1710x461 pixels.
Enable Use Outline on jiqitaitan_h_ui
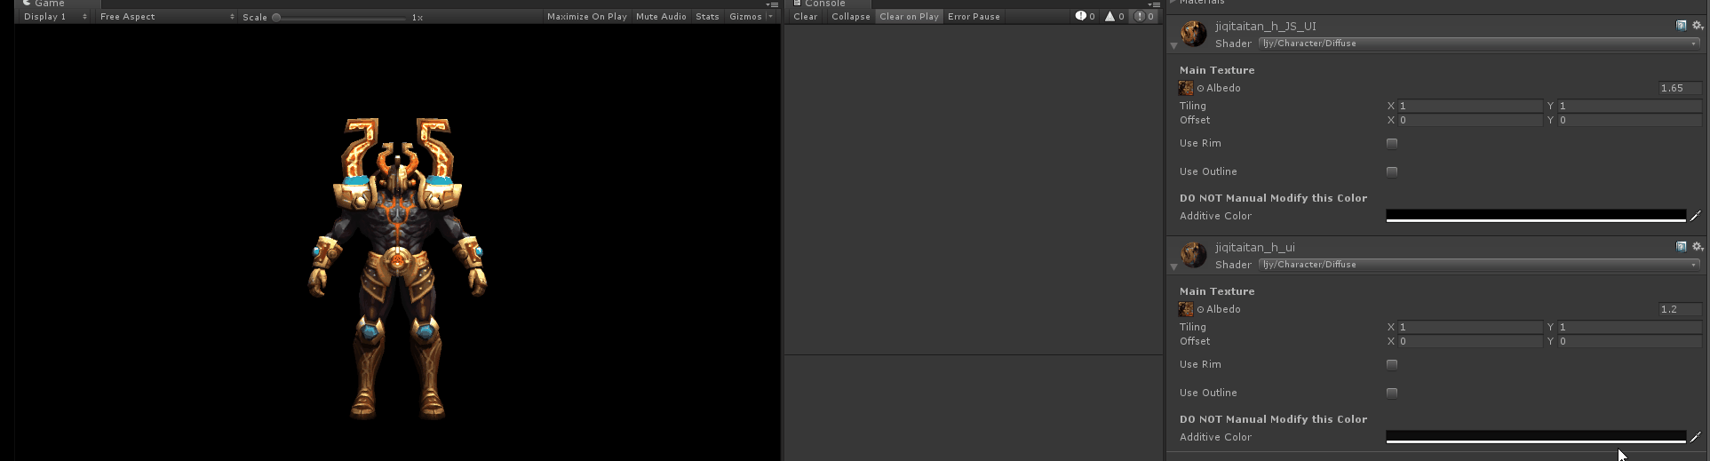[x=1392, y=393]
